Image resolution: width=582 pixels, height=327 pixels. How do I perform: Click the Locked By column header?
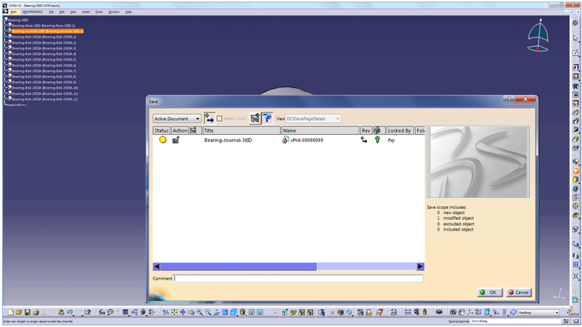(x=400, y=130)
